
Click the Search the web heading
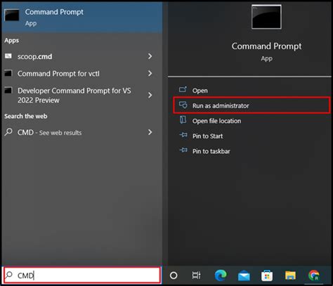(26, 116)
